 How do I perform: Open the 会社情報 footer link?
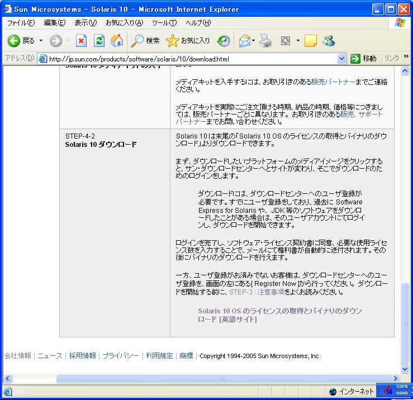(18, 356)
